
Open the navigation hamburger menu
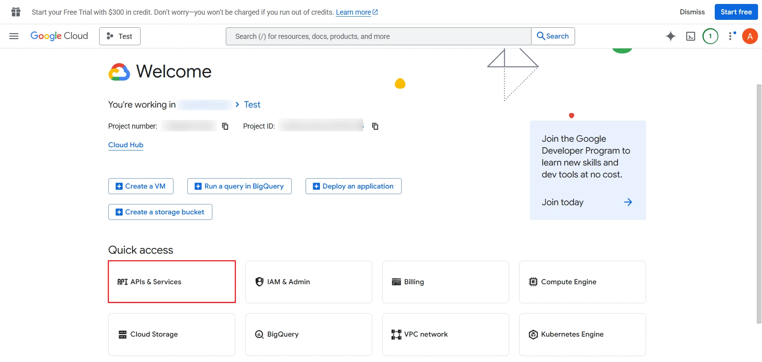pyautogui.click(x=13, y=36)
